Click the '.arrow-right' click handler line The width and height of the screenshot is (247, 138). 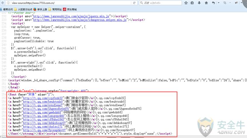(x=44, y=62)
